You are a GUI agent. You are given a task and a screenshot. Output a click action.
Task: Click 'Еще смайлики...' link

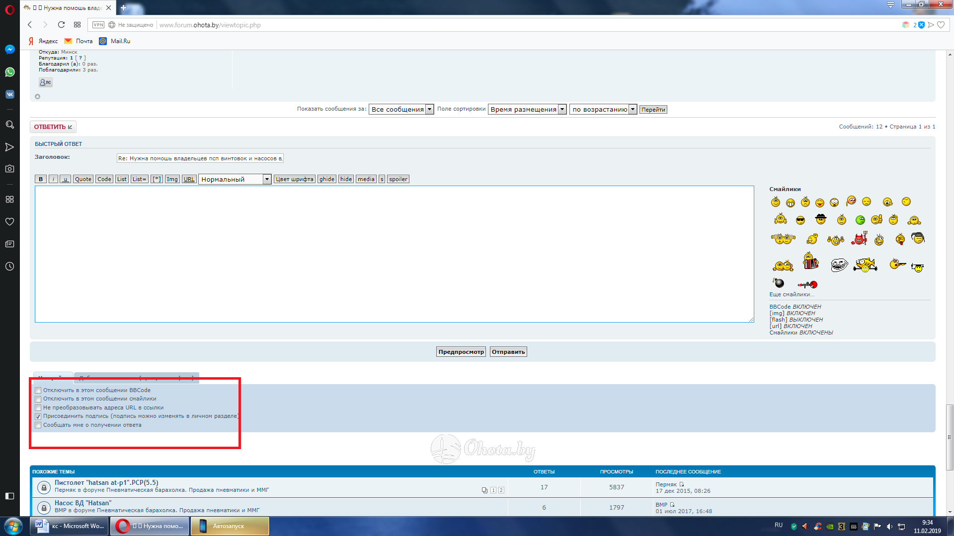tap(792, 294)
